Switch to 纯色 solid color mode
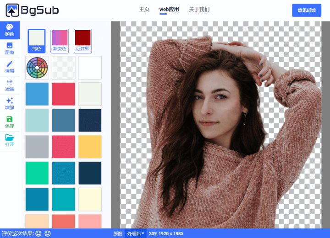This screenshot has height=238, width=330. click(x=37, y=41)
